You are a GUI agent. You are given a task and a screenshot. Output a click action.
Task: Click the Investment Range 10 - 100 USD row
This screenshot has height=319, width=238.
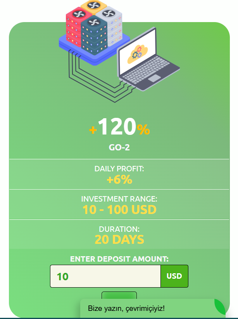click(x=119, y=205)
